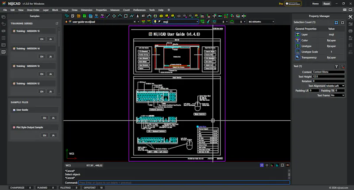This screenshot has height=190, width=354.
Task: Open the Samples panel icon in left sidebar
Action: [x=4, y=52]
